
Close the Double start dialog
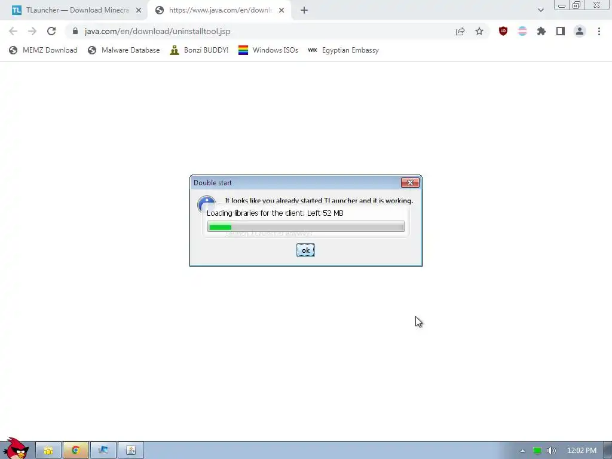coord(410,182)
